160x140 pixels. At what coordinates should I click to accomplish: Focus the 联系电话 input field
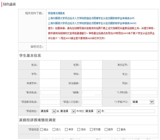tap(50, 93)
